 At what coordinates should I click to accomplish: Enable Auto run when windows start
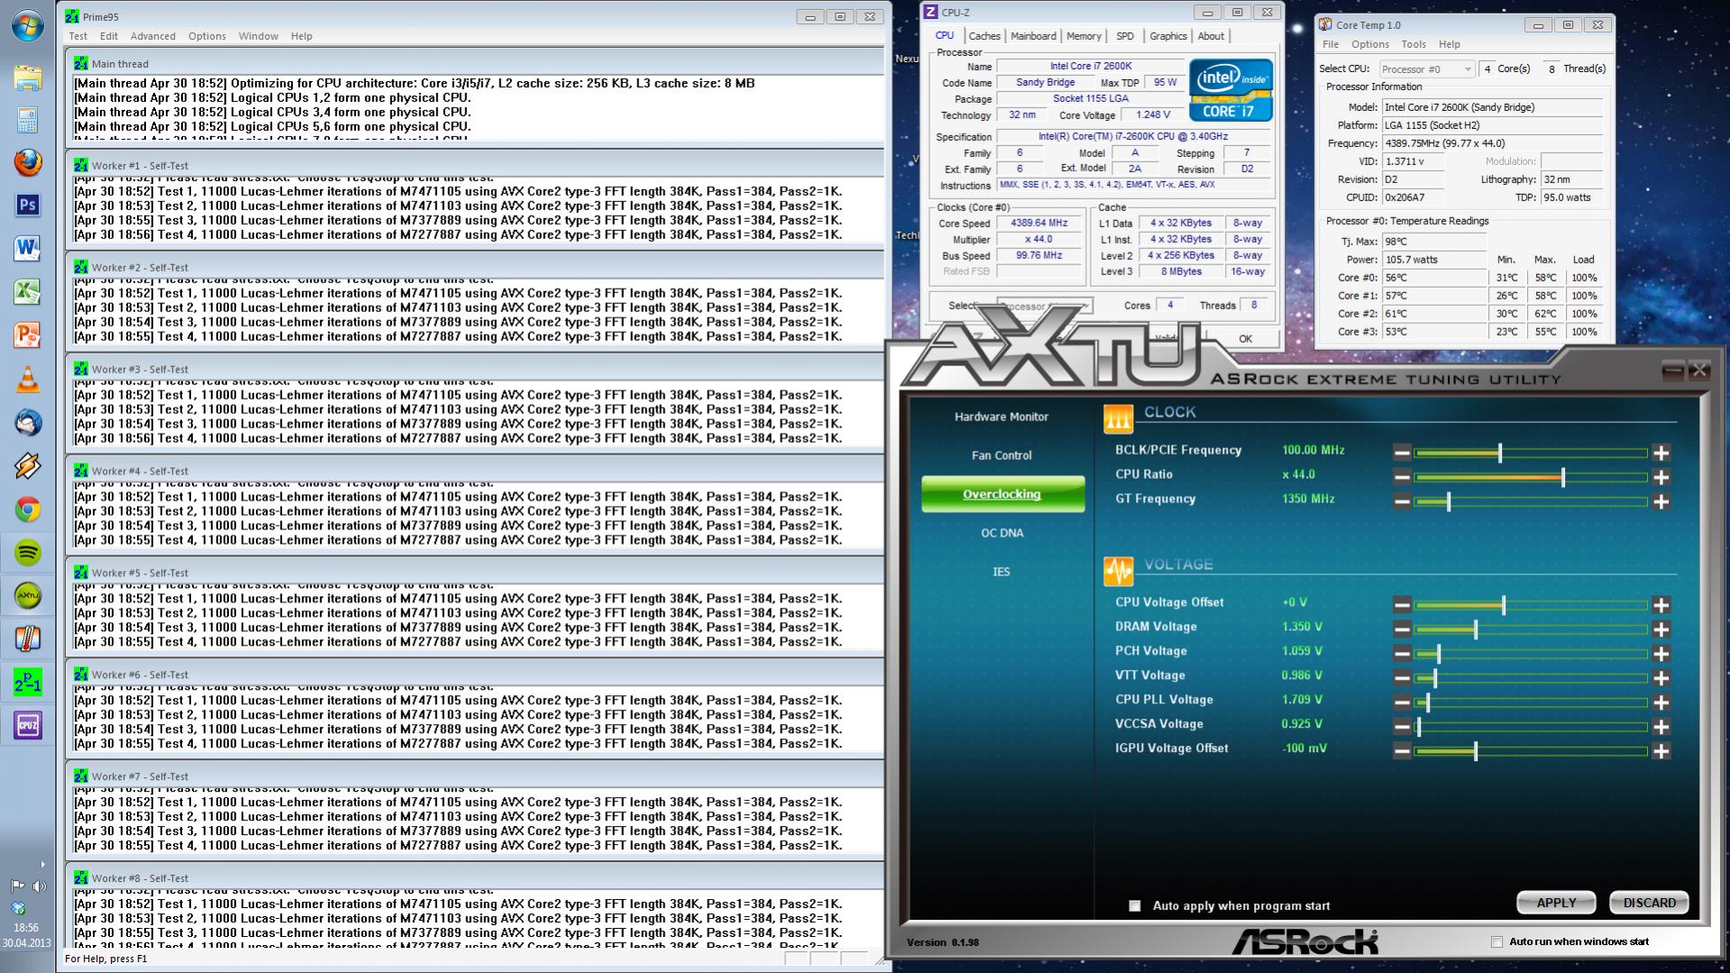(x=1497, y=941)
